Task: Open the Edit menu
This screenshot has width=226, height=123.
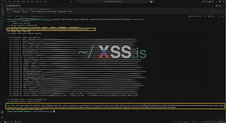Action: (10, 1)
